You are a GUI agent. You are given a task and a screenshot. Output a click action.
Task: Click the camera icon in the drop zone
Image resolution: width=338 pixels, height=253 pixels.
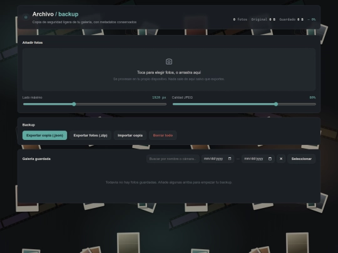click(x=169, y=61)
